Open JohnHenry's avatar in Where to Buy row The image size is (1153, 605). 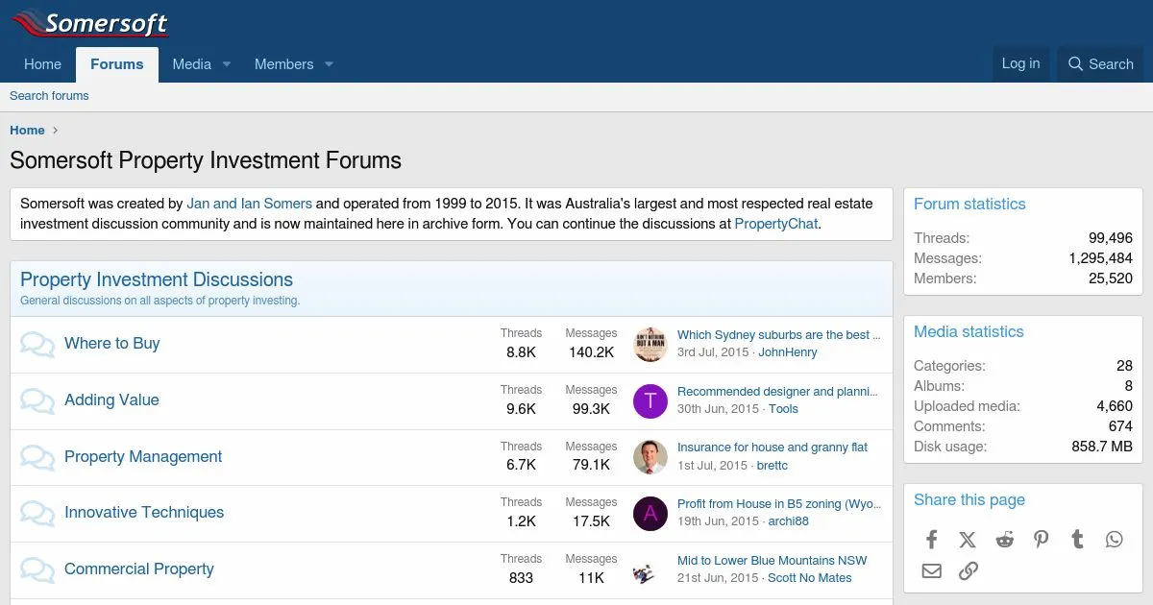[650, 344]
